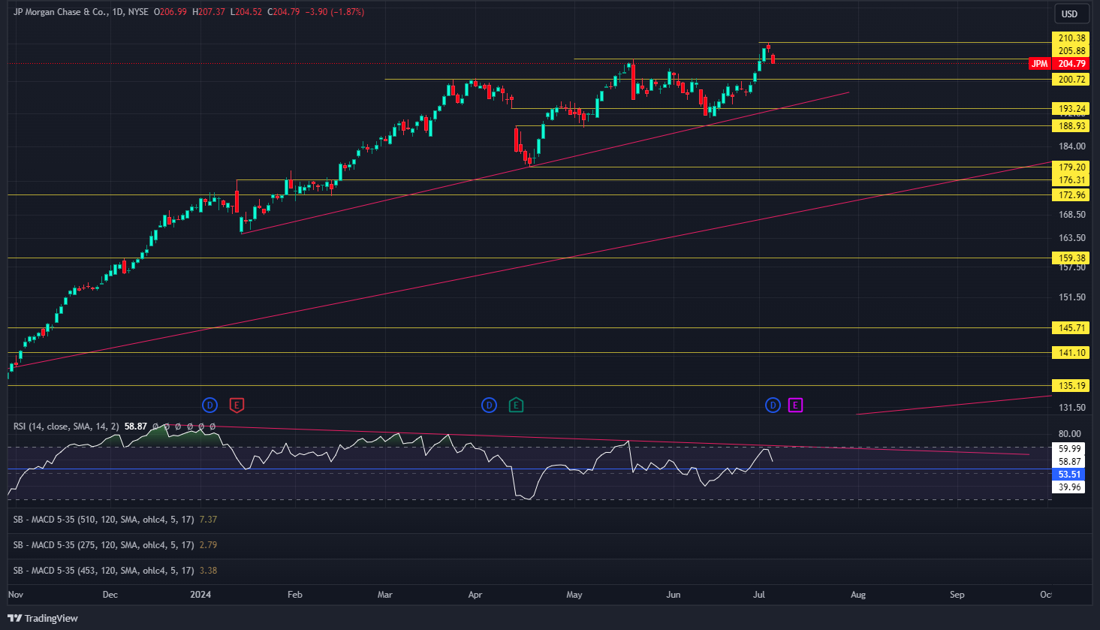
Task: Click the purple July earnings 'E' marker
Action: tap(795, 405)
